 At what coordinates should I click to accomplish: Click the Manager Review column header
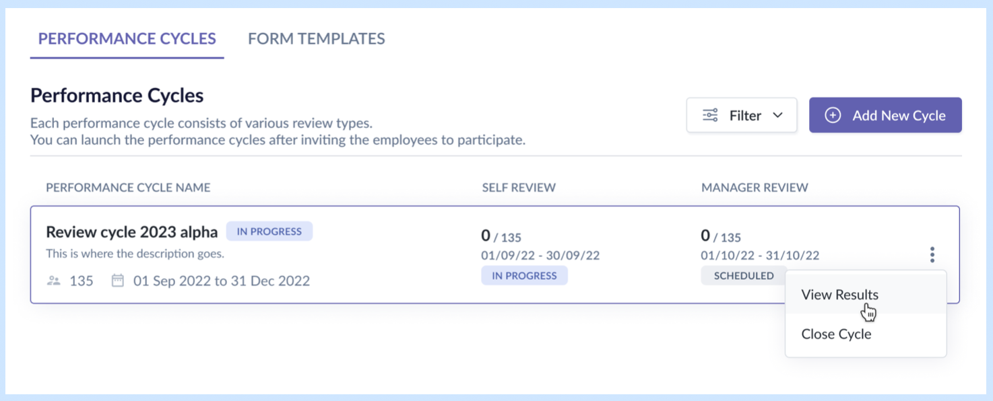point(755,188)
